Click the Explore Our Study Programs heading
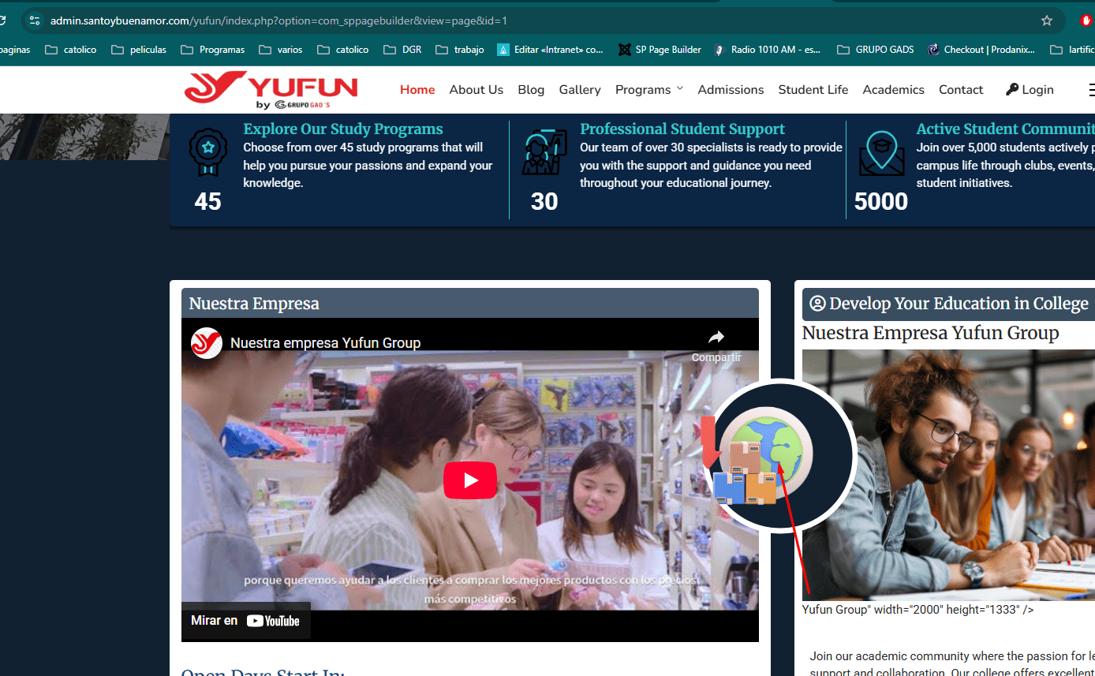The image size is (1095, 676). 343,129
